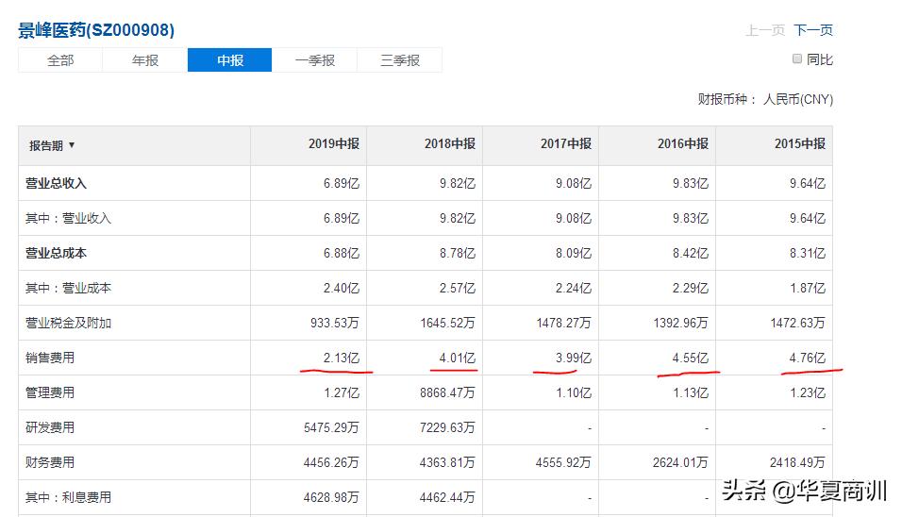Image resolution: width=902 pixels, height=517 pixels.
Task: Click the 2018中报 column header
Action: tap(450, 144)
